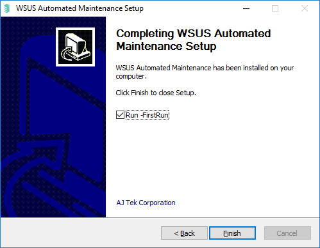Click the "Run -FirstRun" label text
The height and width of the screenshot is (248, 320).
147,115
